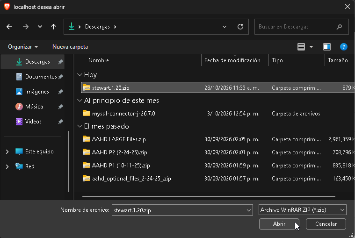Open the Organizar menu
The image size is (355, 238).
[23, 47]
